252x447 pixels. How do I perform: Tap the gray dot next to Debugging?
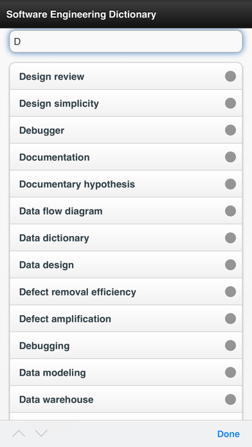tap(230, 346)
